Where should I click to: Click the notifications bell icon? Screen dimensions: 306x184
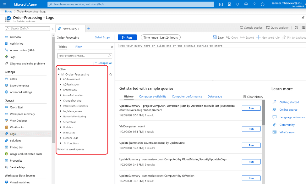tap(238, 4)
